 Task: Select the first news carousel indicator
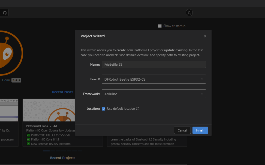pyautogui.click(x=46, y=151)
